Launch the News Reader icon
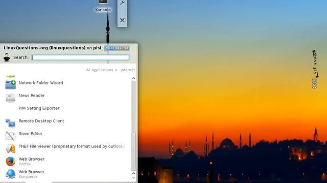327x183 pixels. tap(10, 98)
